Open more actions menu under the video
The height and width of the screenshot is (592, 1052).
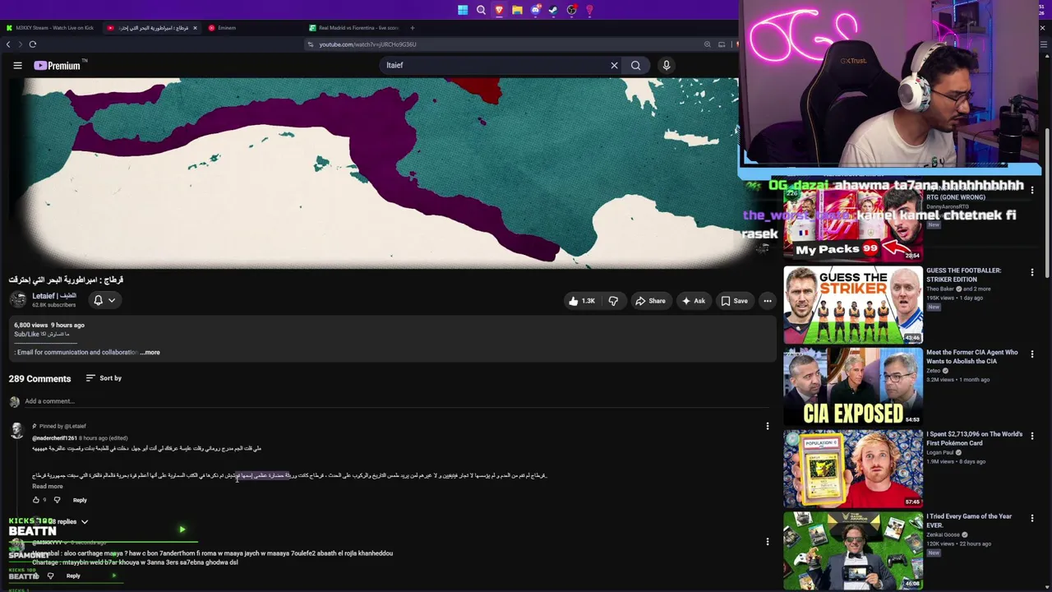coord(768,301)
